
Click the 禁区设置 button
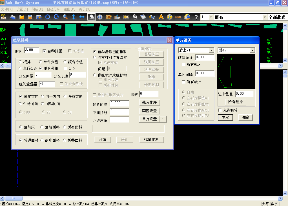[x=150, y=111]
